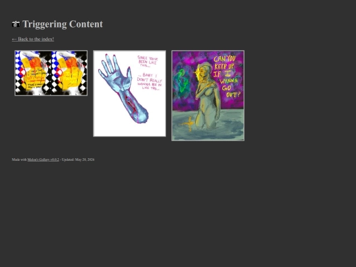Open the blue hand artwork thumbnail
356x267 pixels.
point(129,94)
